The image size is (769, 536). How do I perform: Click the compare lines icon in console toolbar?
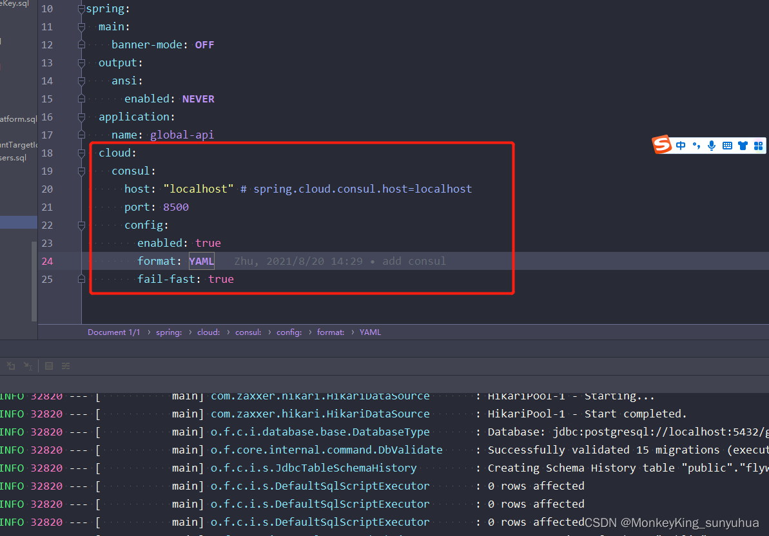pyautogui.click(x=66, y=366)
